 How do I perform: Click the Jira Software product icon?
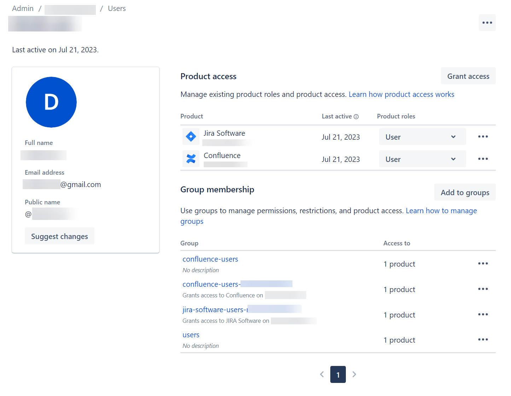(191, 136)
